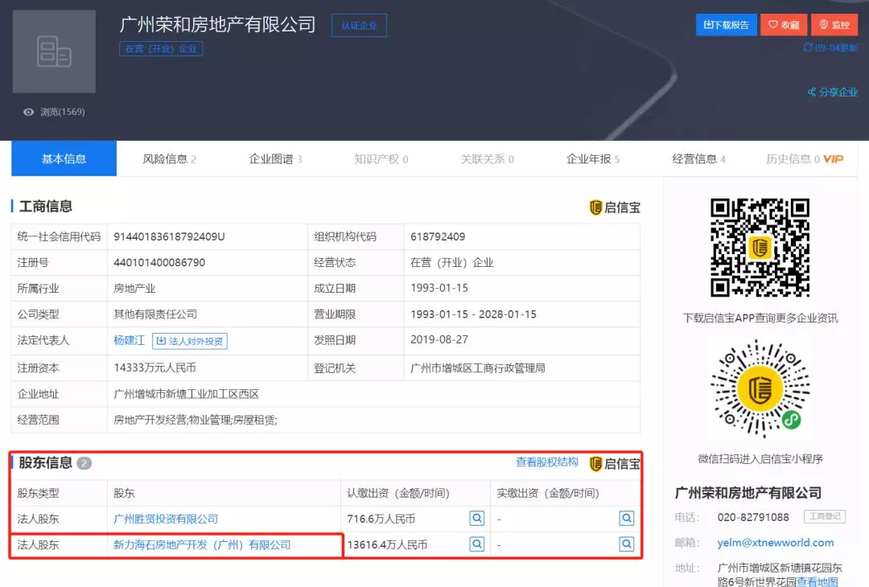The height and width of the screenshot is (587, 869).
Task: View equity structure via 查看股权结构
Action: pos(546,462)
